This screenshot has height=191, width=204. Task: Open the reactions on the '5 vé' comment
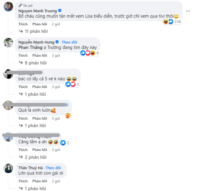73,84
